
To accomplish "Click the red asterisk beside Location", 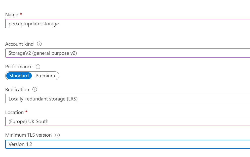I will point(26,112).
